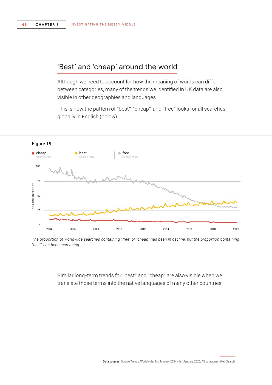Image resolution: width=272 pixels, height=385 pixels.
Task: Select the 'best' search term label
Action: point(83,153)
